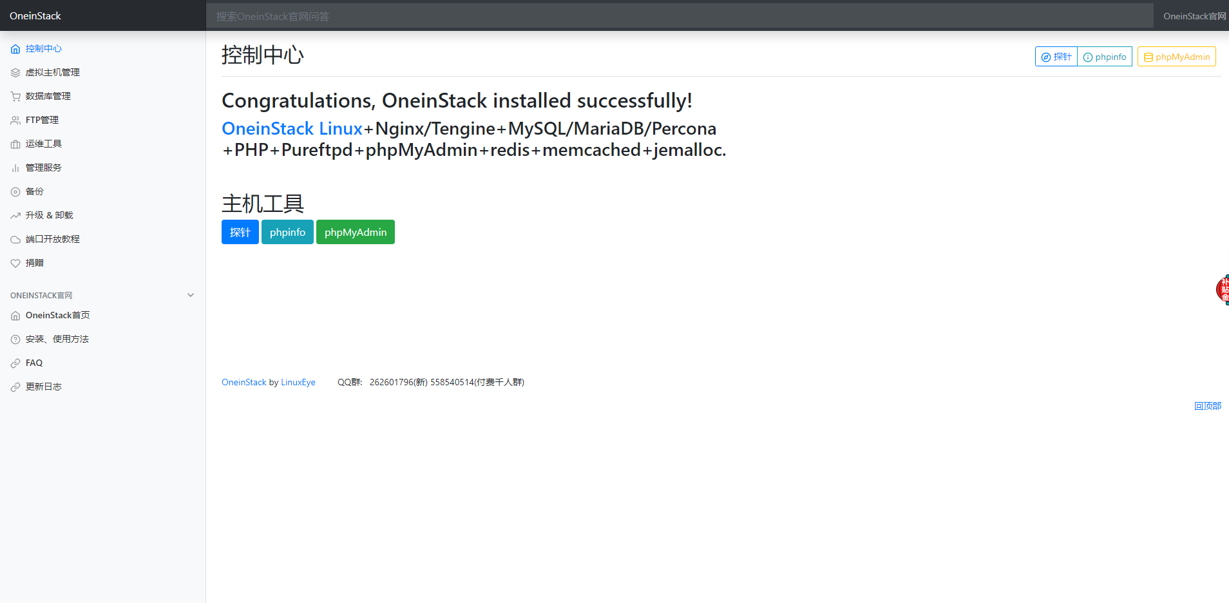1229x603 pixels.
Task: Click the Congratulations installed successfully heading
Action: click(457, 100)
